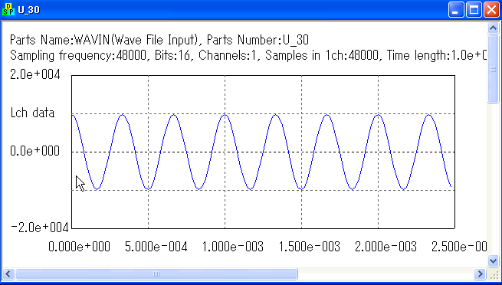The width and height of the screenshot is (502, 285).
Task: Click the DSP application icon in title bar
Action: coord(8,10)
